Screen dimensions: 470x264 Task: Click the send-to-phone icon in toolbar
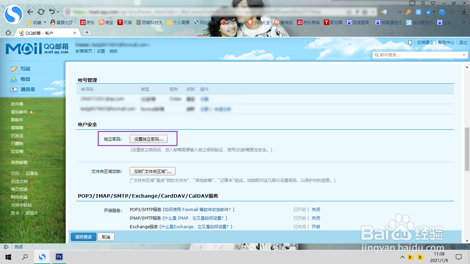tap(384, 12)
